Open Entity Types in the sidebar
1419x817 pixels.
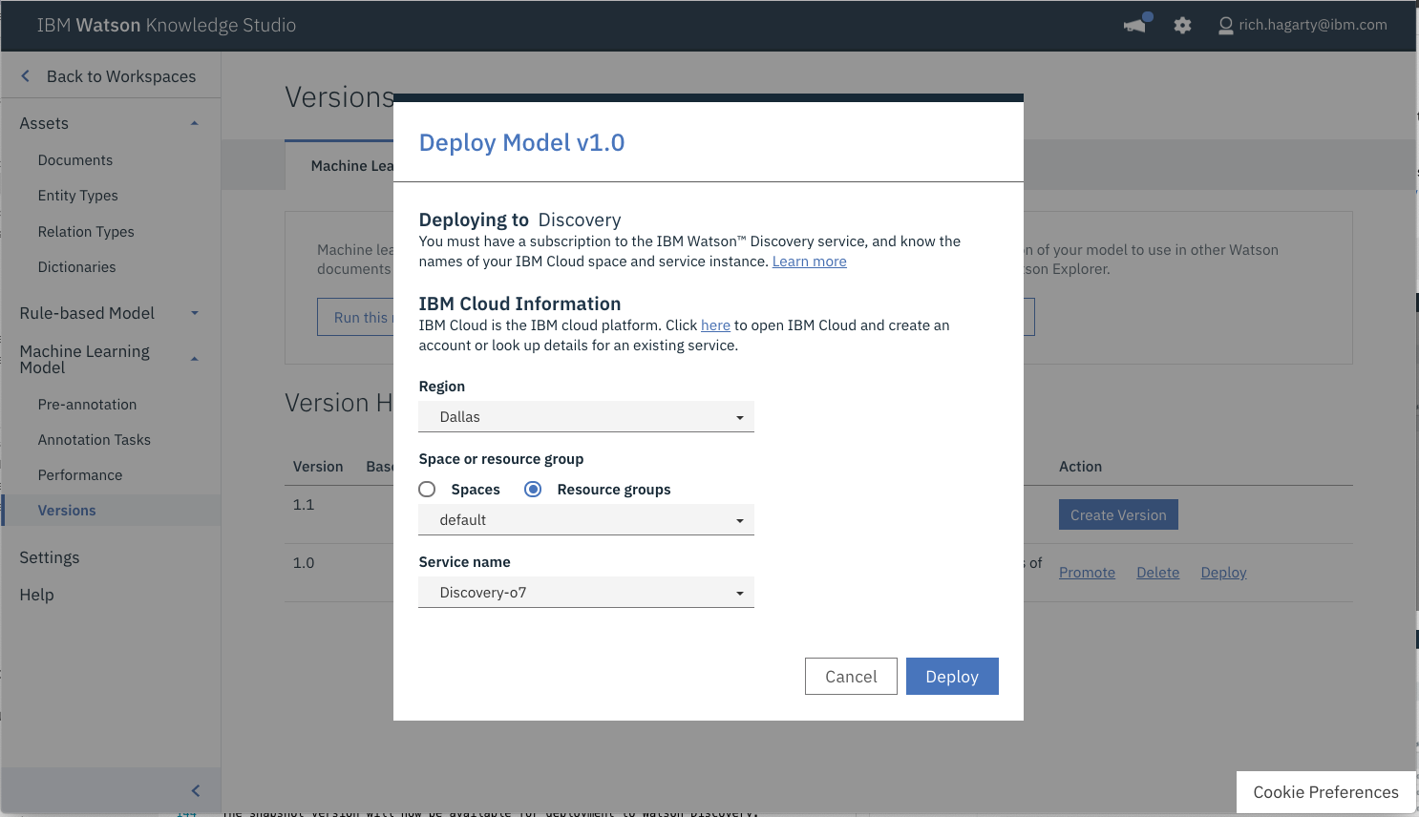coord(78,196)
